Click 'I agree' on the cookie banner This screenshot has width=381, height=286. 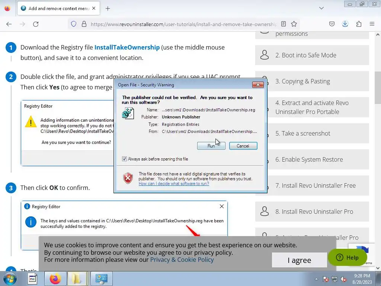pyautogui.click(x=300, y=260)
